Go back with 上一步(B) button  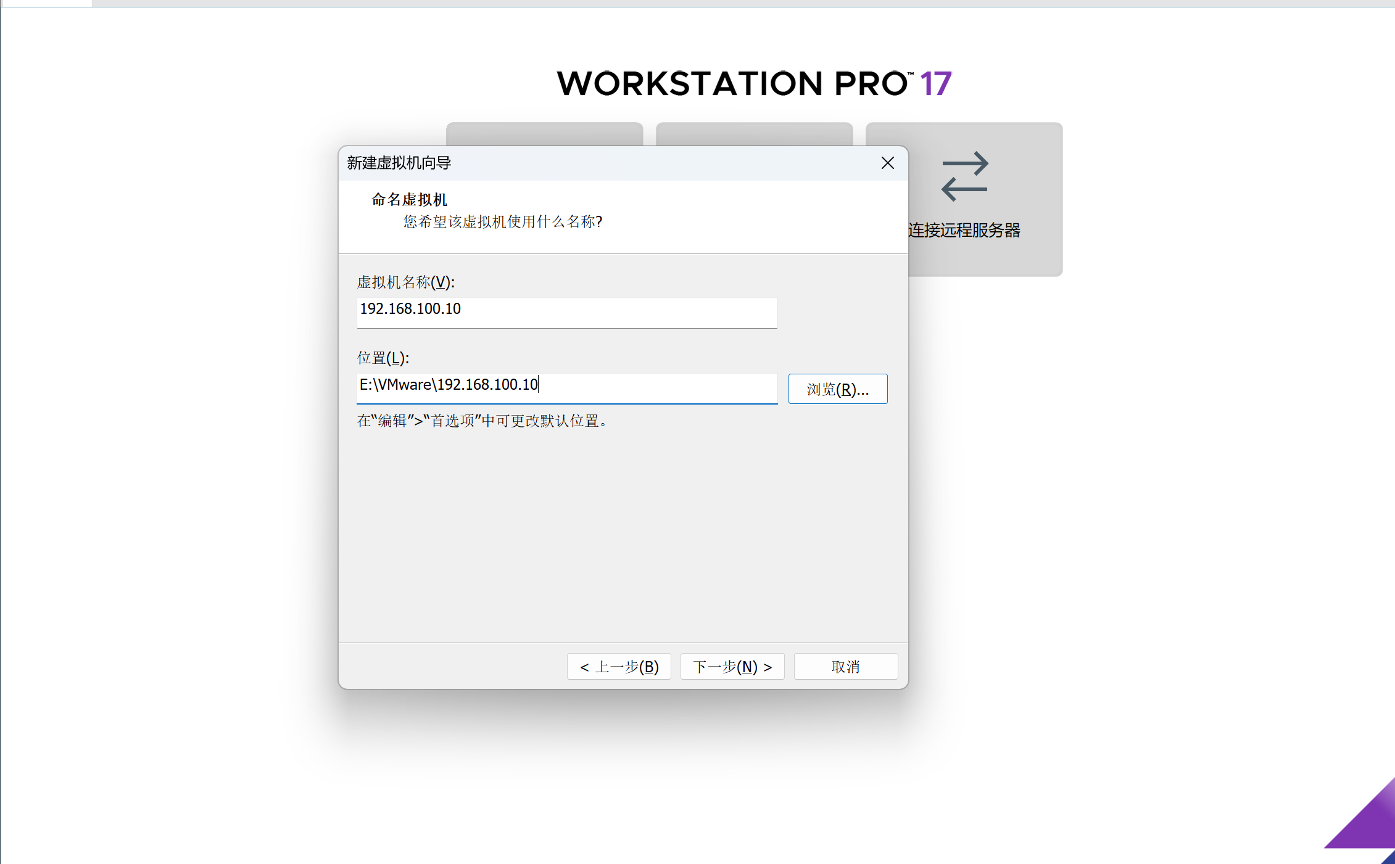pos(619,667)
